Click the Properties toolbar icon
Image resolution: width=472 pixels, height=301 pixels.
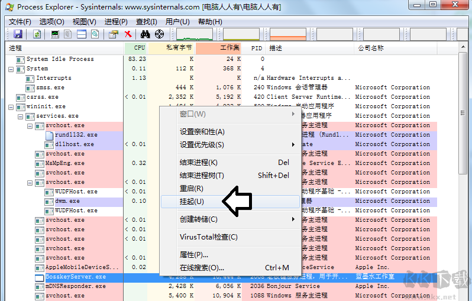click(112, 34)
